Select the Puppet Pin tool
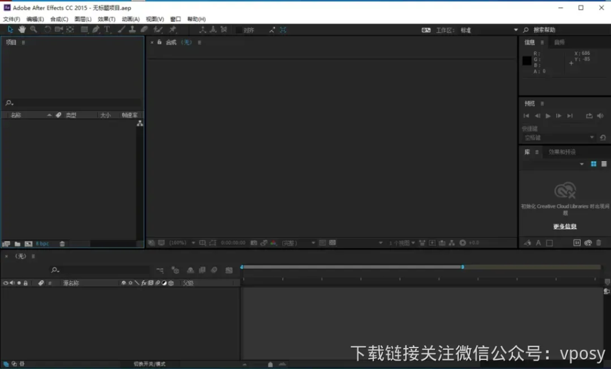Viewport: 611px width, 369px height. click(172, 30)
